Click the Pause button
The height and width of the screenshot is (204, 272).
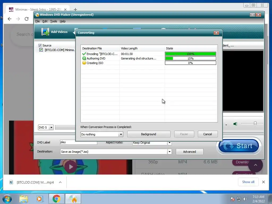pos(184,134)
